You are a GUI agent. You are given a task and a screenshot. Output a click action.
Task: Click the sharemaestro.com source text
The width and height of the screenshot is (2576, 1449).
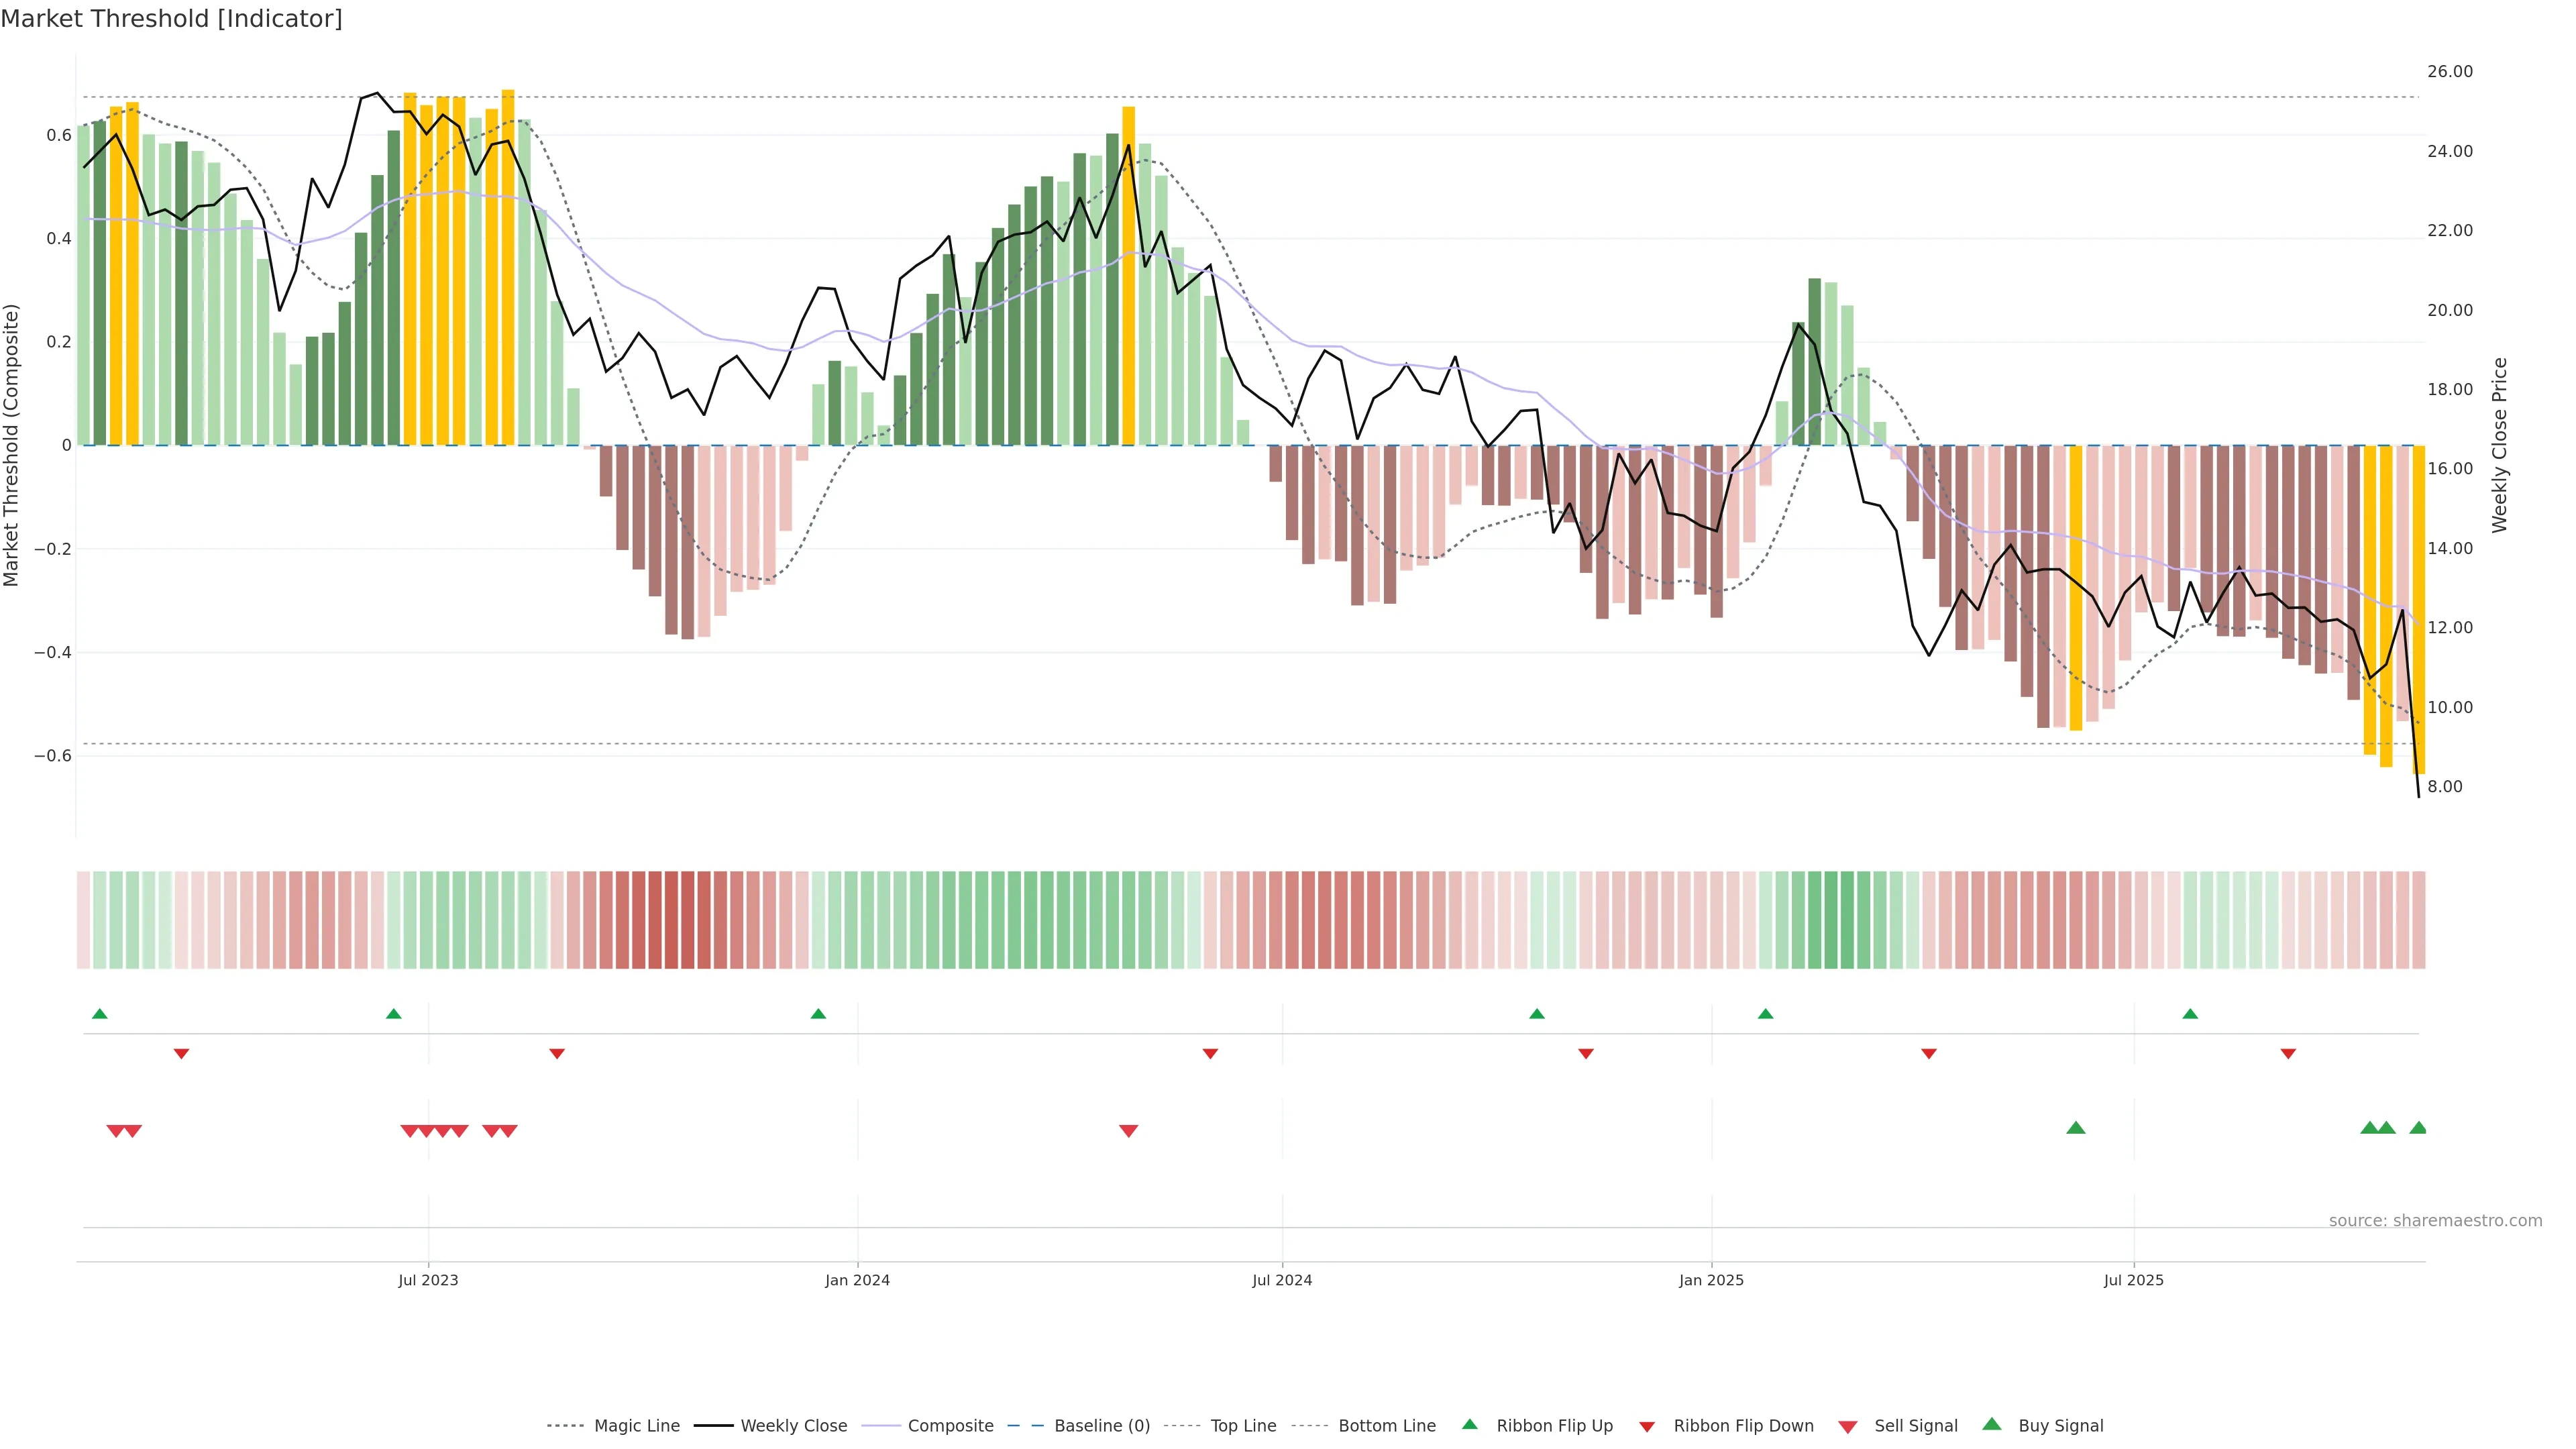click(x=2435, y=1220)
